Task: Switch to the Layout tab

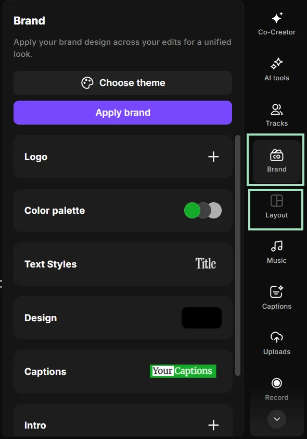Action: click(x=276, y=208)
